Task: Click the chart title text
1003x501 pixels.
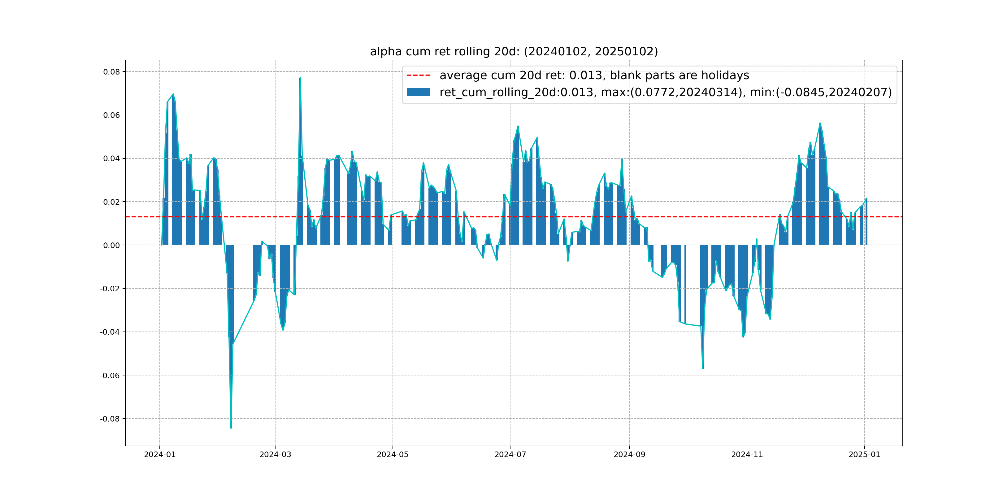Action: point(514,51)
